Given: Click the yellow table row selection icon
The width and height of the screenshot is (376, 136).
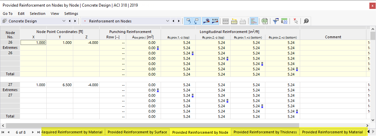Looking at the screenshot, I should click(x=234, y=21).
